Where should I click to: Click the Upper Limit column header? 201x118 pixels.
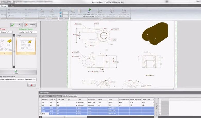pyautogui.click(x=147, y=100)
